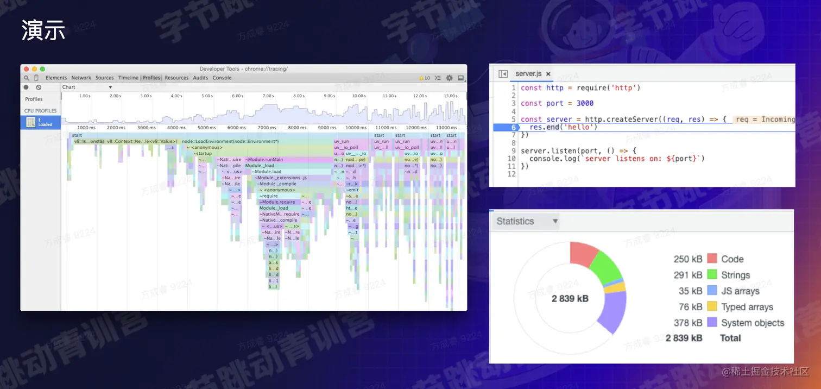Screen dimensions: 821x389
Task: Click line number 5 in the gutter
Action: point(513,119)
